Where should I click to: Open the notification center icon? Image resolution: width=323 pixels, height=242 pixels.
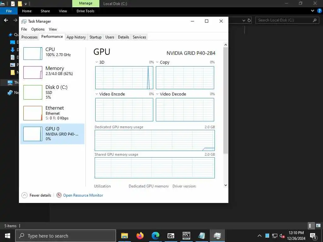(x=313, y=236)
